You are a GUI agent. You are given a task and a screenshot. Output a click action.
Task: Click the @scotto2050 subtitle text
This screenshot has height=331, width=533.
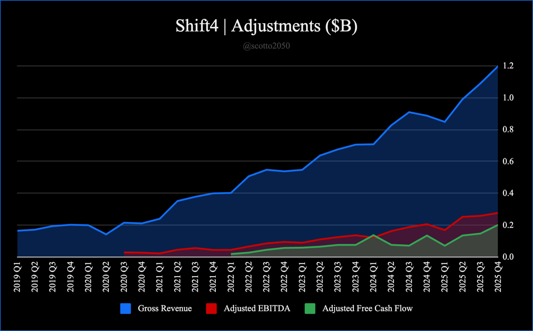(x=266, y=46)
